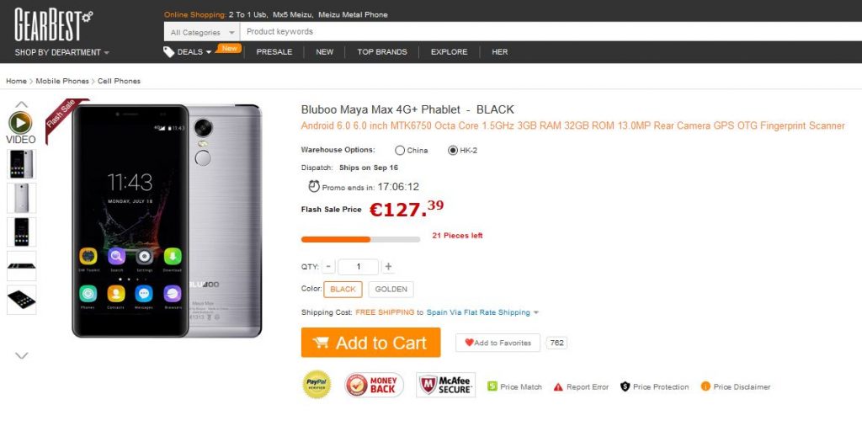Viewport: 862px width, 426px height.
Task: Choose the GOLDEN color option
Action: (391, 290)
